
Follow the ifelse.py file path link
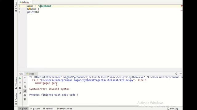pyautogui.click(x=87, y=80)
